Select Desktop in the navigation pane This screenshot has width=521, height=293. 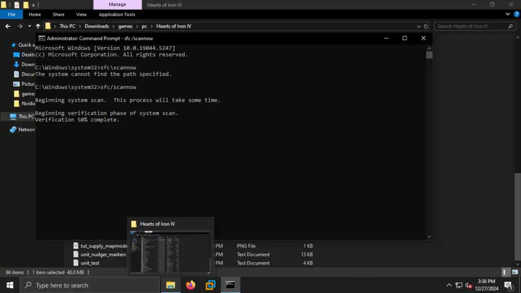click(24, 55)
